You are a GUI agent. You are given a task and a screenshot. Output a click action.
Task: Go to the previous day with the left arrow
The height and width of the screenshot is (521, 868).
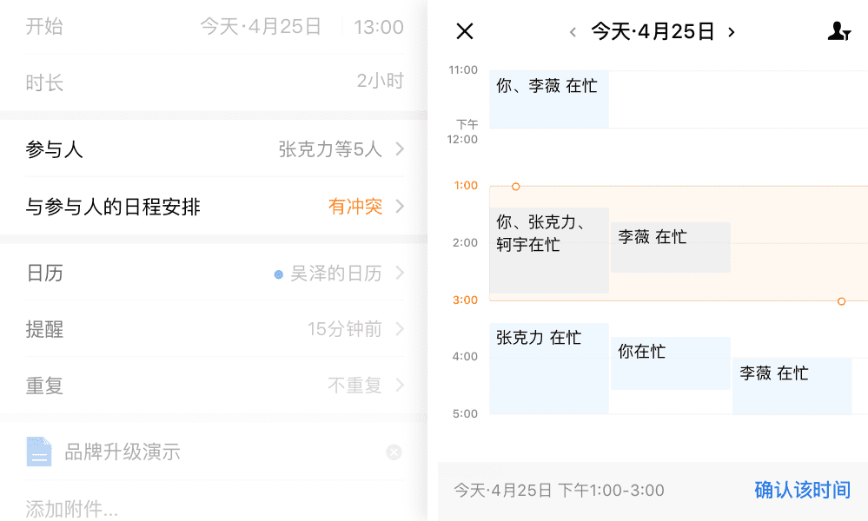point(573,33)
